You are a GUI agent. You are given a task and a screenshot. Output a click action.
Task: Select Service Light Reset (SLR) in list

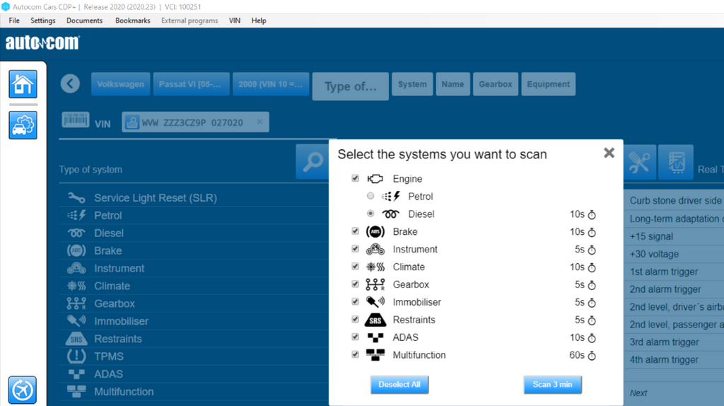[x=156, y=198]
